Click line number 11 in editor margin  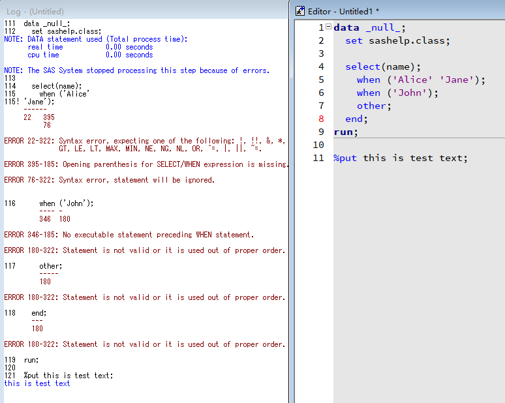coord(318,158)
